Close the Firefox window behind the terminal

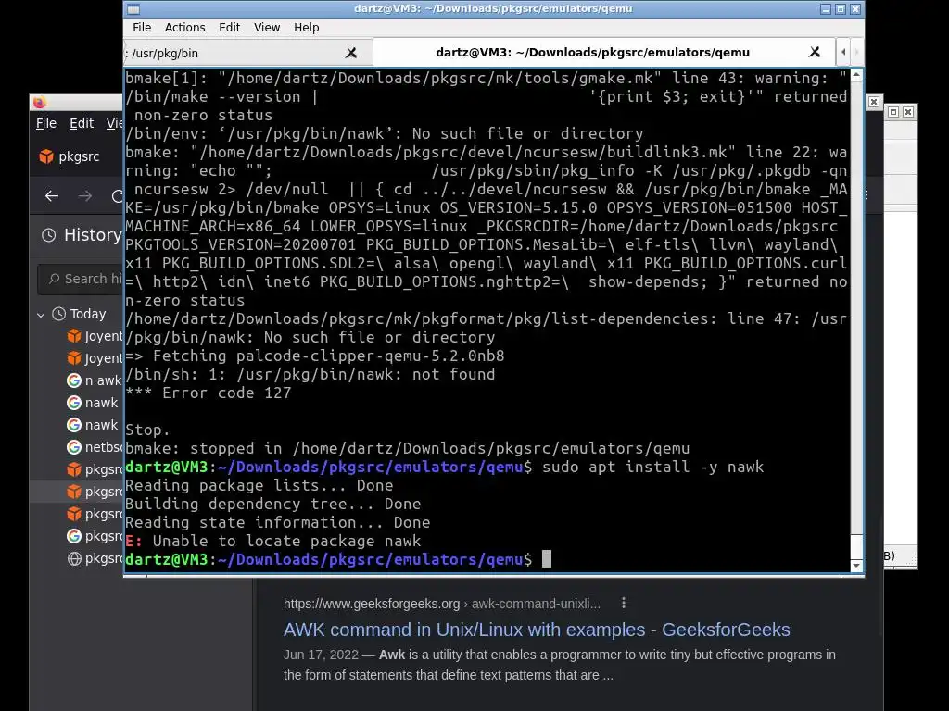pyautogui.click(x=873, y=102)
